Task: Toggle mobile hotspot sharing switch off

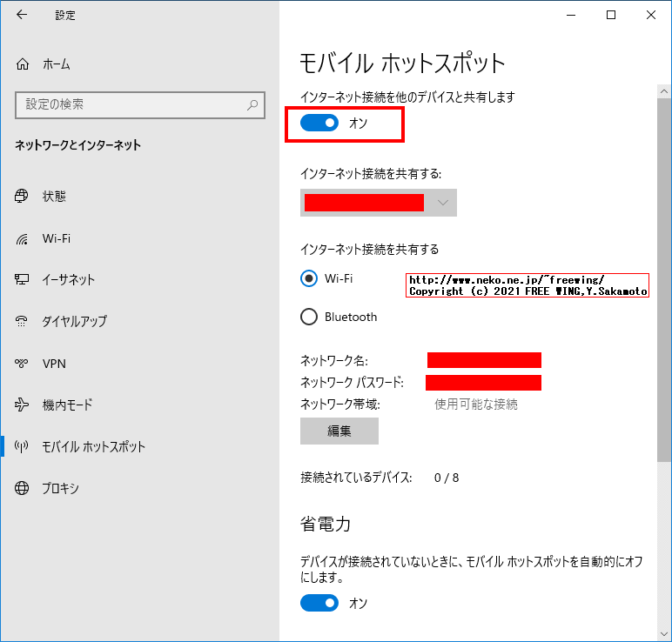Action: point(319,124)
